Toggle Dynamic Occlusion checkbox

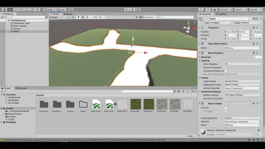pyautogui.click(x=226, y=99)
